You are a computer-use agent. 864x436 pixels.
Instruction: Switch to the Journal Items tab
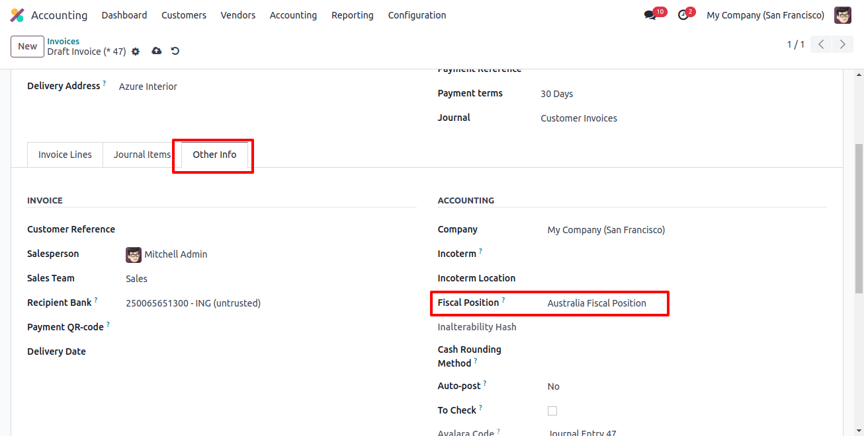tap(142, 155)
